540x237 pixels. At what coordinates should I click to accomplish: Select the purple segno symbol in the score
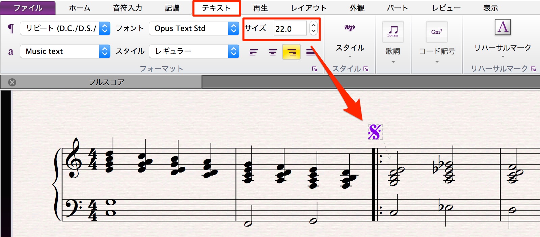(375, 132)
